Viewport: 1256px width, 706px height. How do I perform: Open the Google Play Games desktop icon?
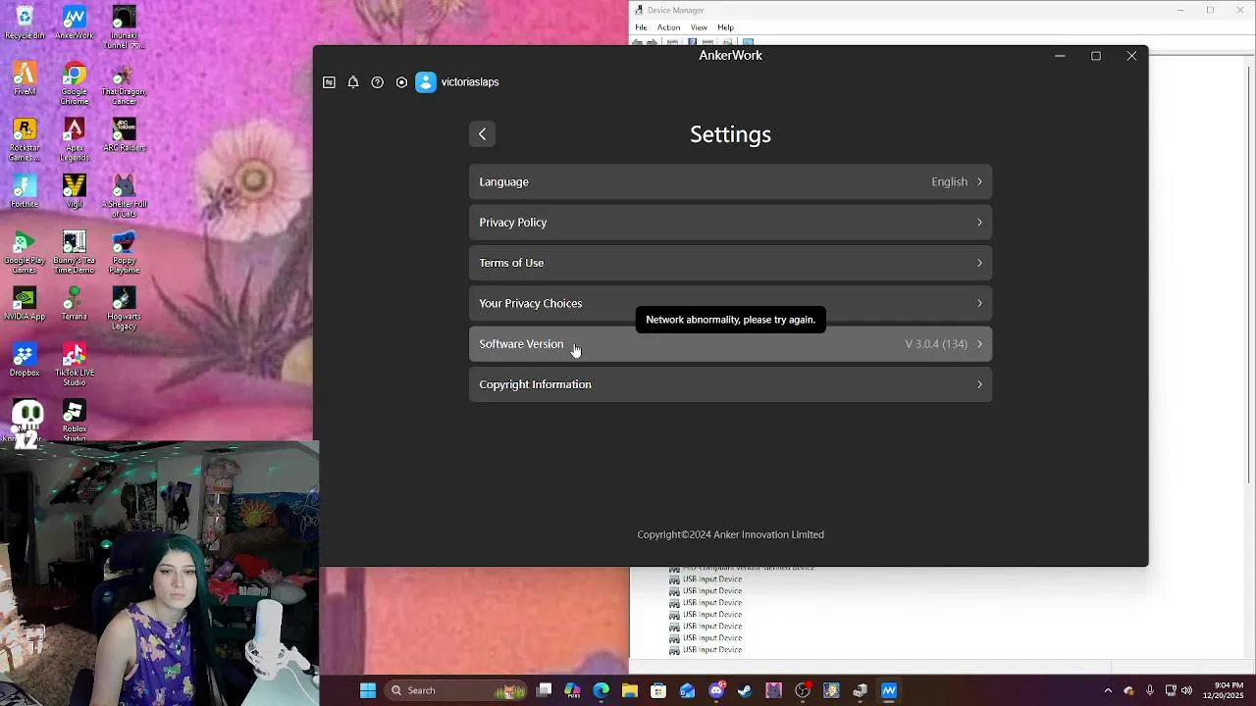pos(25,253)
